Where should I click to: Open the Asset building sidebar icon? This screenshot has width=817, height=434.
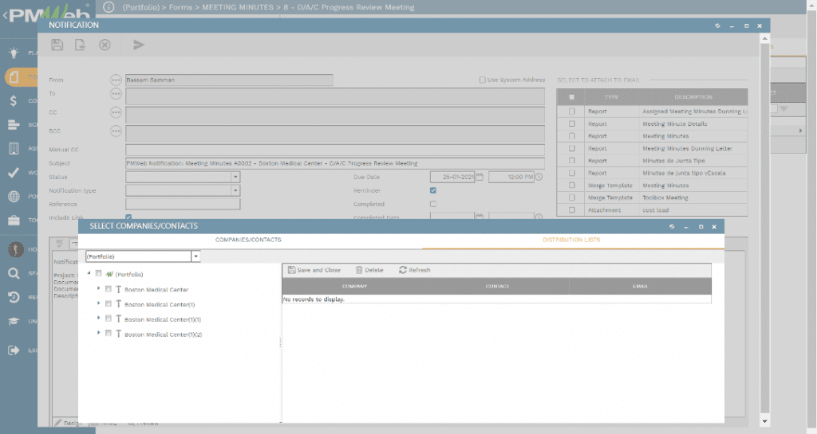point(14,149)
